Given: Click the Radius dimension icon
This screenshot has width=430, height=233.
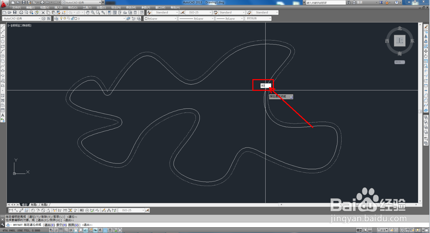Looking at the screenshot, I should [33, 210].
